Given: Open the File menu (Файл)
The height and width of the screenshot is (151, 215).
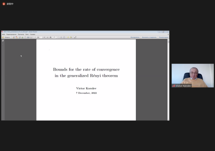Looking at the screenshot, I should (x=3, y=34).
